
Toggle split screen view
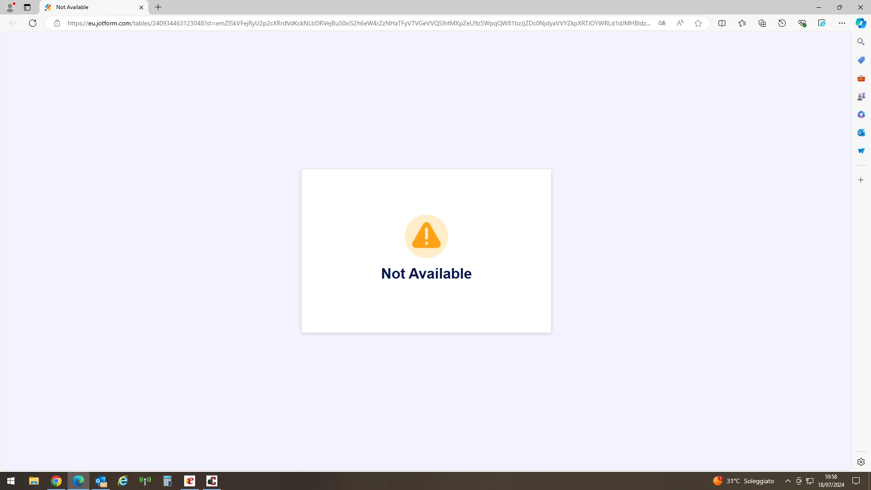pos(722,23)
